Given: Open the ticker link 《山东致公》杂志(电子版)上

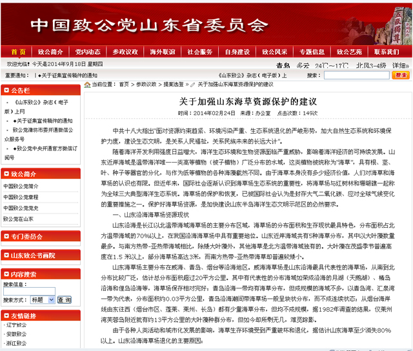Looking at the screenshot, I should coord(252,75).
